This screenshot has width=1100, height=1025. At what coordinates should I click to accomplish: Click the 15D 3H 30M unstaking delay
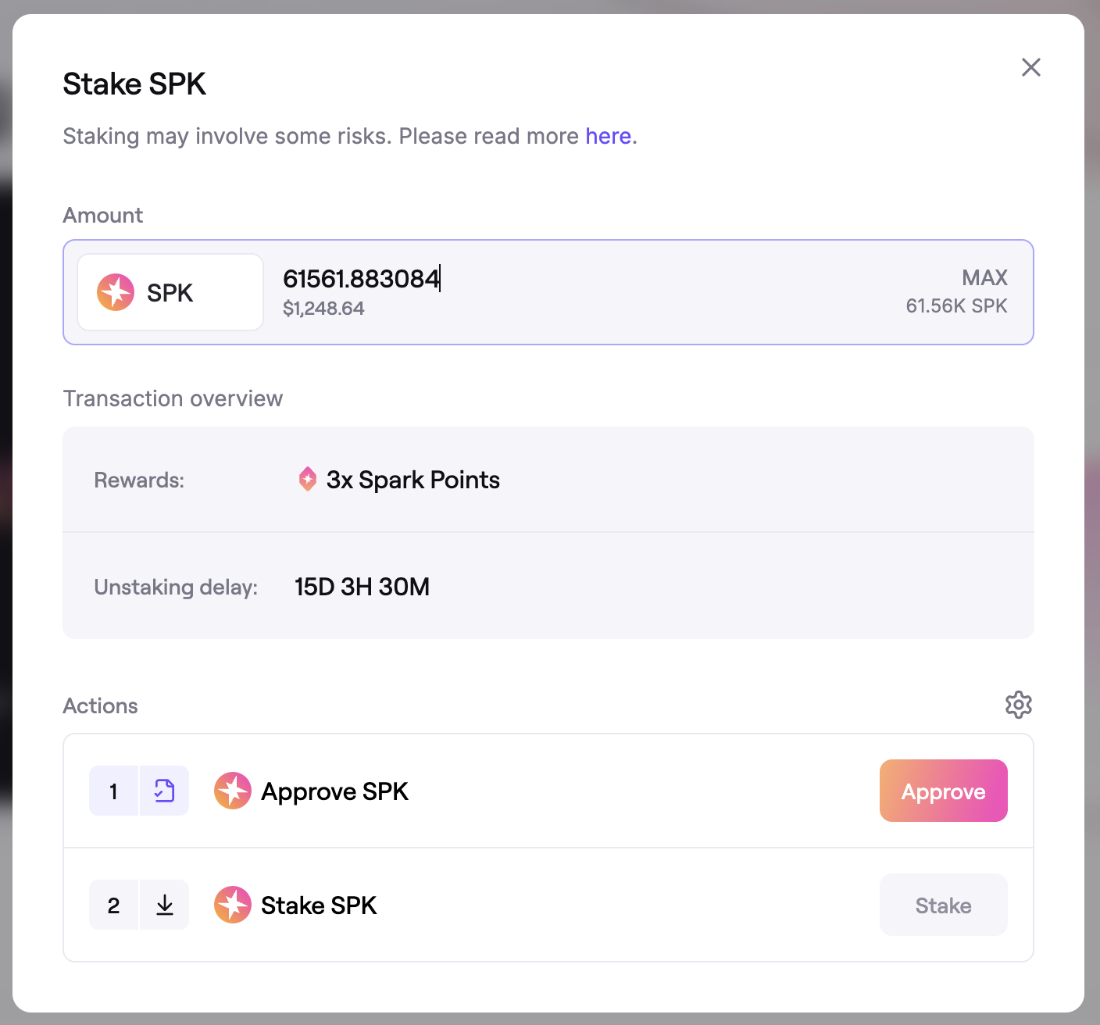coord(362,587)
